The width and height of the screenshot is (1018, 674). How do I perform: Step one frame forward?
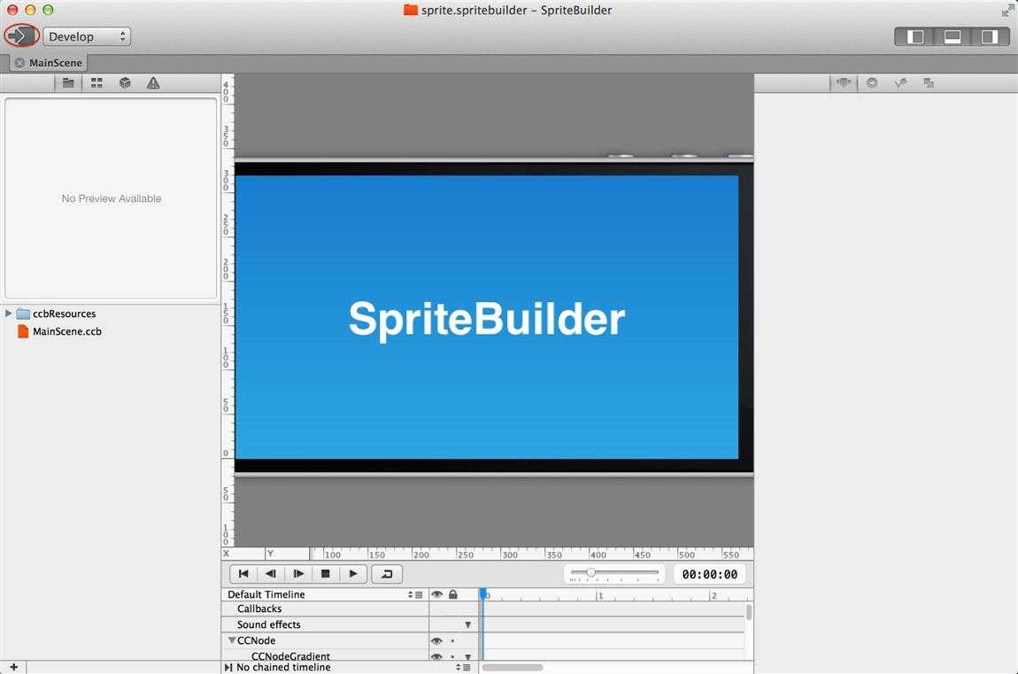tap(298, 574)
